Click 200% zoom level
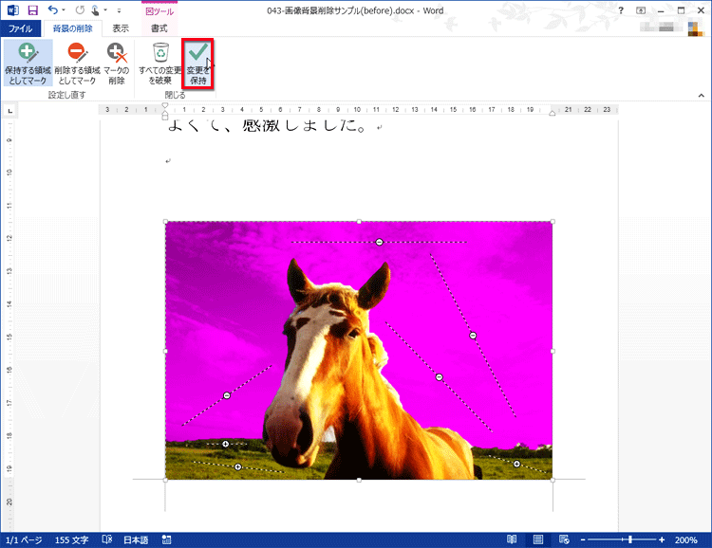 click(x=685, y=539)
